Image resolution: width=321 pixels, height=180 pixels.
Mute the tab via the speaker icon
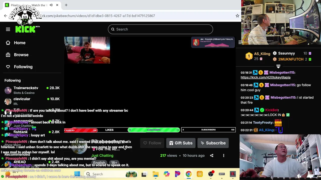coord(51,5)
